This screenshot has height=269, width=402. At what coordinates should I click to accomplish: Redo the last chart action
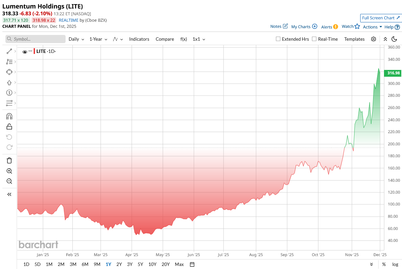click(x=9, y=147)
